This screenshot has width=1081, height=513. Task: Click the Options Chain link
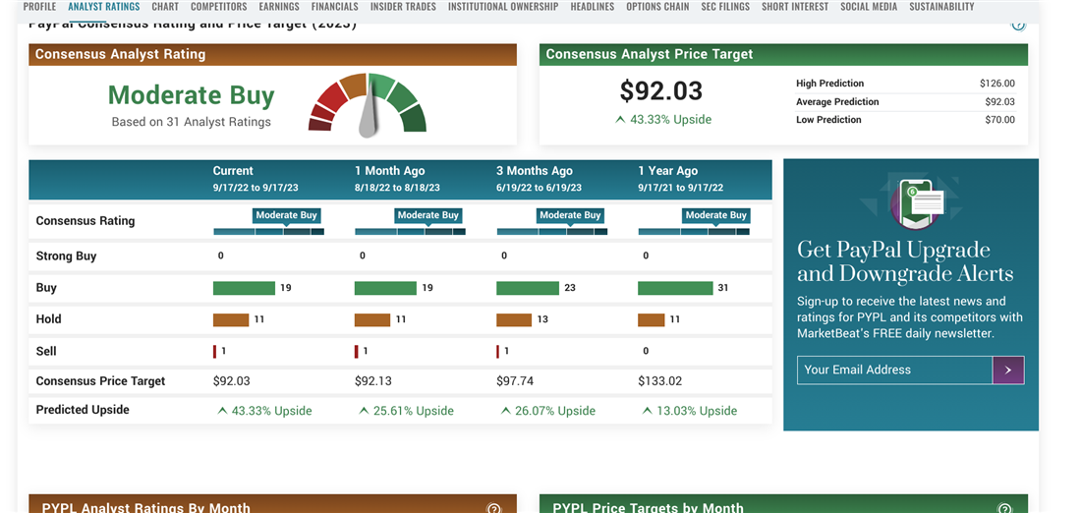click(x=657, y=7)
